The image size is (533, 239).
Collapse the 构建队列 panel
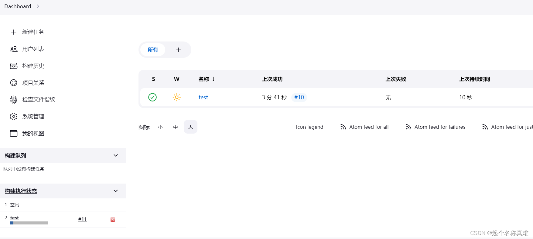point(116,155)
